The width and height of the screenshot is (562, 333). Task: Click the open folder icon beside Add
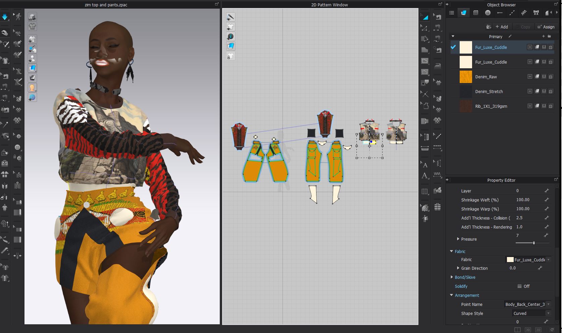pos(489,27)
